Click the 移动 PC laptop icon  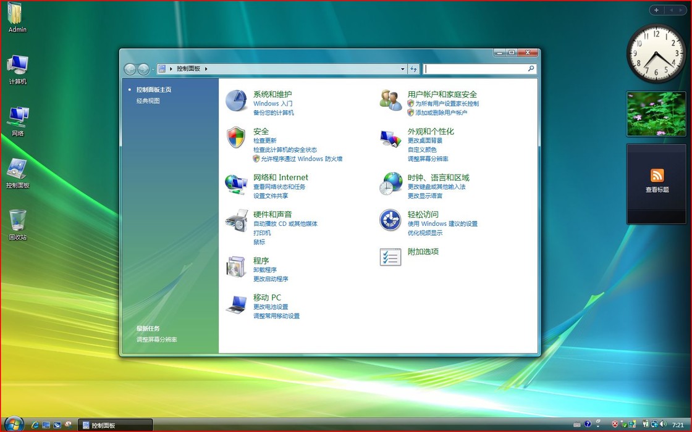236,304
